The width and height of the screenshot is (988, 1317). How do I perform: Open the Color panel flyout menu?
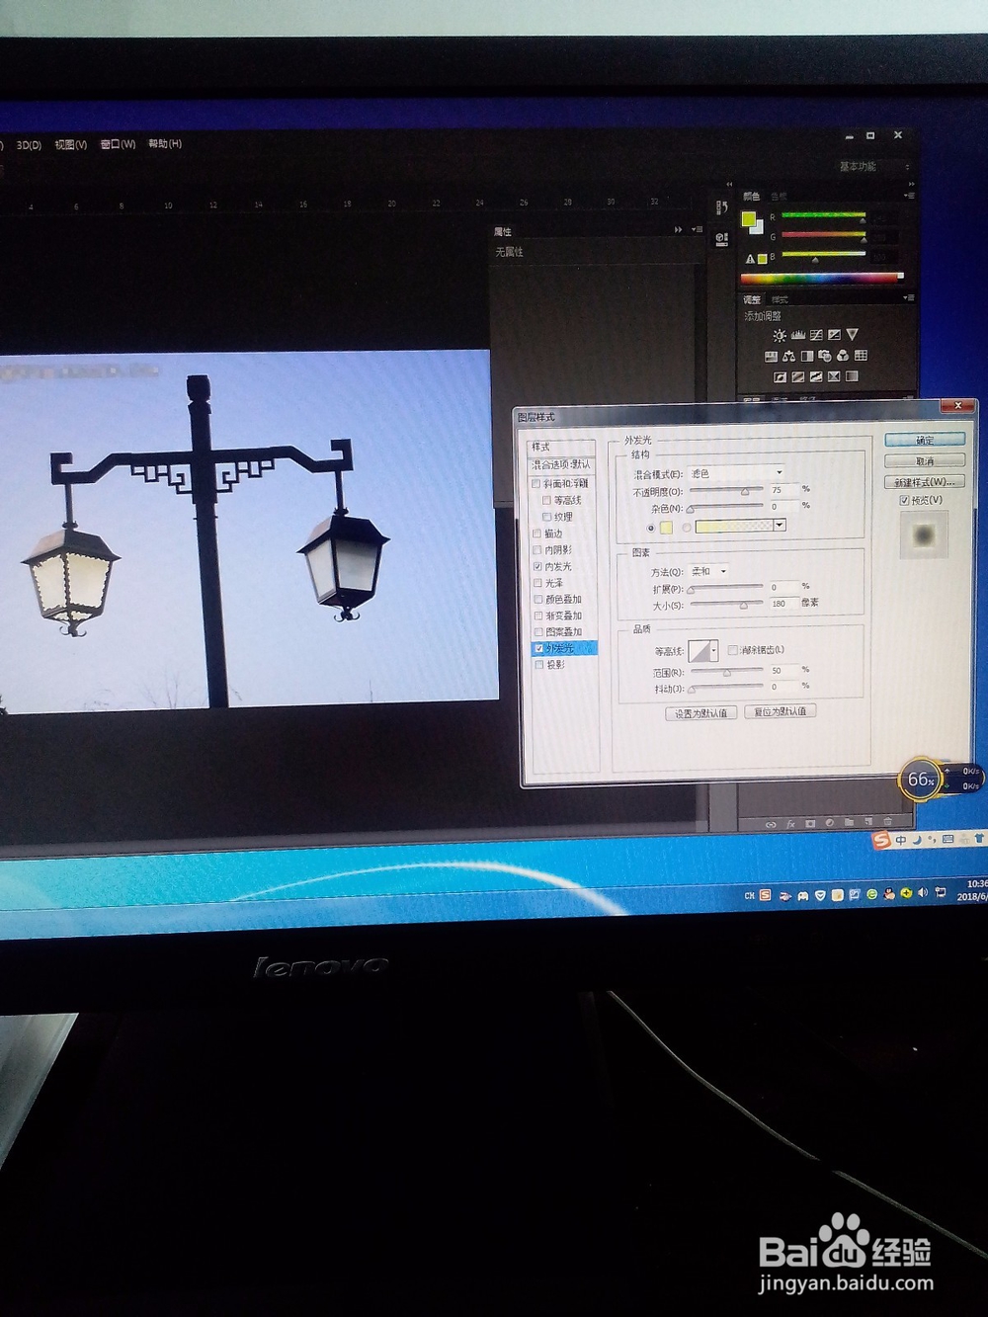[x=910, y=196]
